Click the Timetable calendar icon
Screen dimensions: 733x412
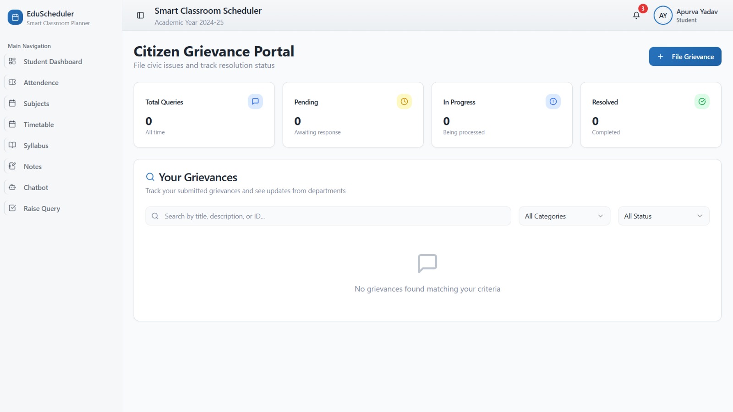tap(12, 125)
